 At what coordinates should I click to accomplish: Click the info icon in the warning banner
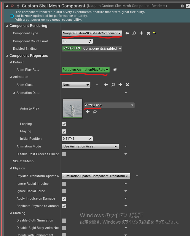pos(12,16)
